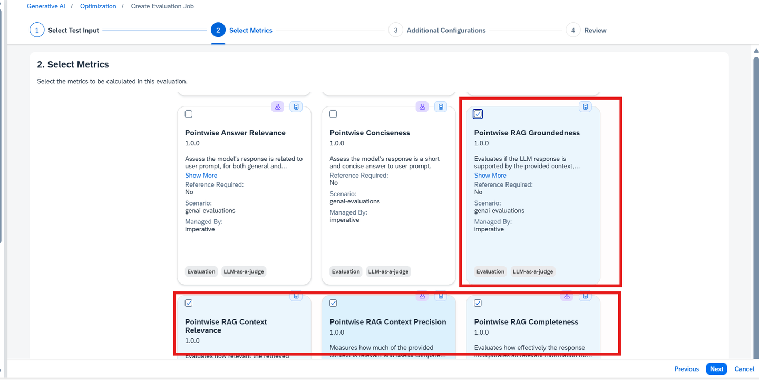Jump to step 3 Additional Configurations
Screen dimensions: 759x380
437,30
